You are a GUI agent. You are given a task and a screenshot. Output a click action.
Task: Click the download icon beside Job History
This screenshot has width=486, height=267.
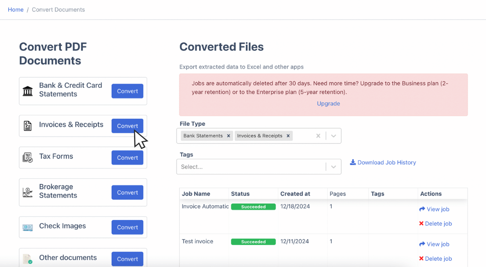pyautogui.click(x=353, y=162)
